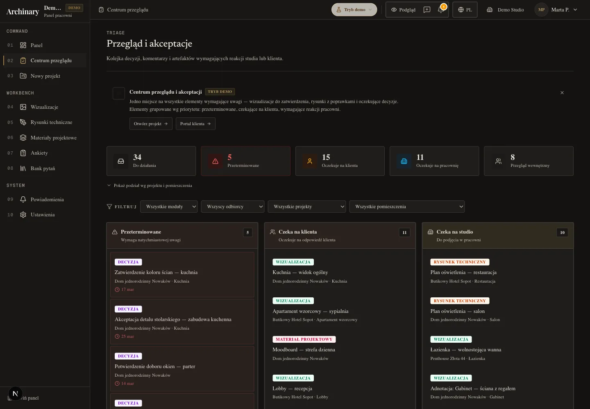Click the Powiadomienia bell icon in sidebar
Image resolution: width=590 pixels, height=409 pixels.
coord(23,200)
